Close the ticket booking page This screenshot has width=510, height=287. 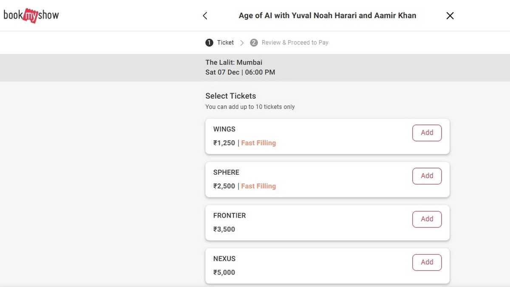pos(450,16)
